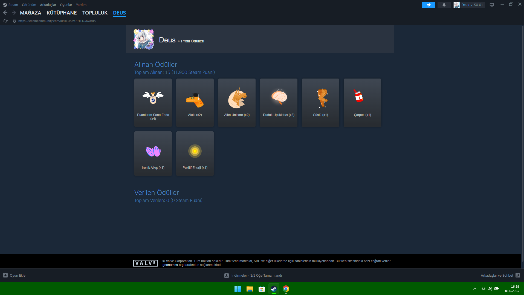
Task: Open the Deus profile avatar picture
Action: click(144, 39)
